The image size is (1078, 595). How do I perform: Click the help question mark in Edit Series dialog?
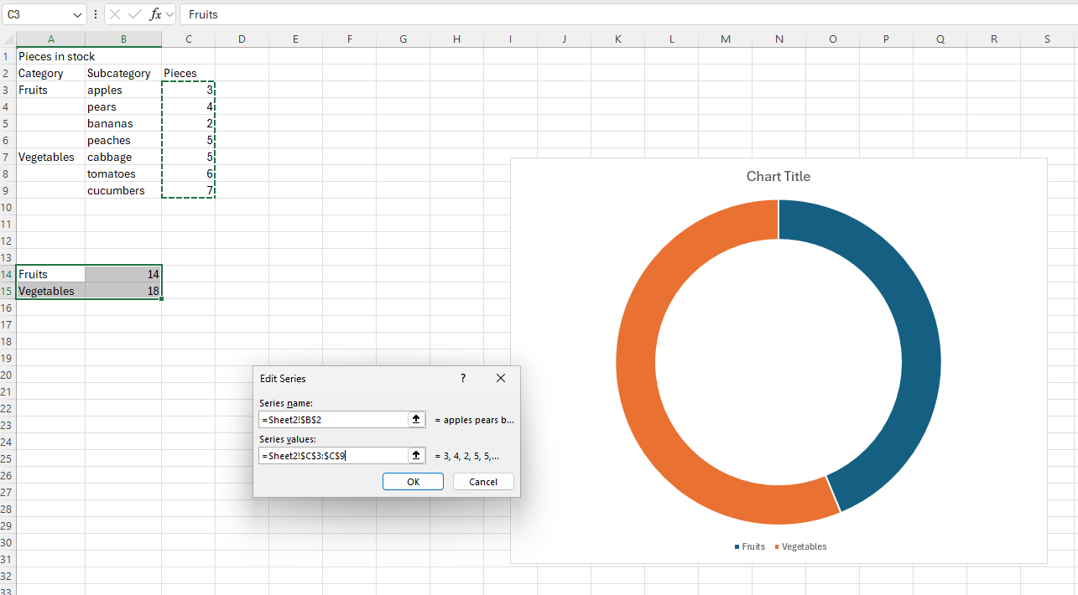point(463,378)
